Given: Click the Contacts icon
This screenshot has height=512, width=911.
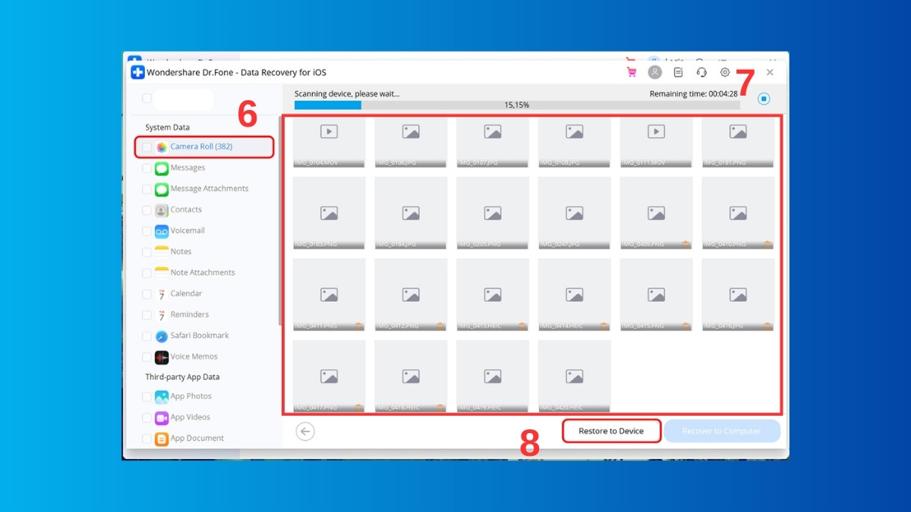Looking at the screenshot, I should point(162,210).
